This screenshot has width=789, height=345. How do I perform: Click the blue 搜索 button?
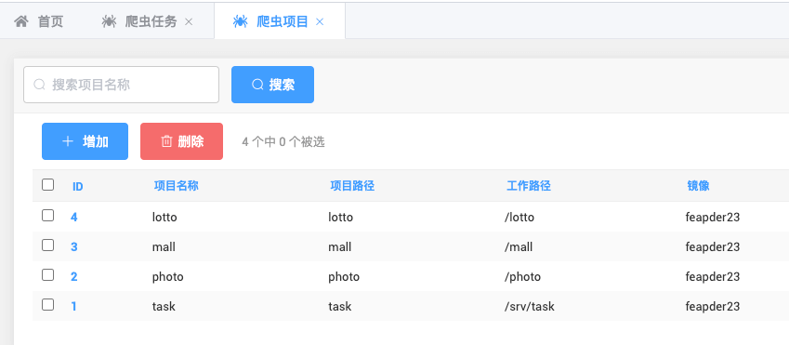coord(272,85)
